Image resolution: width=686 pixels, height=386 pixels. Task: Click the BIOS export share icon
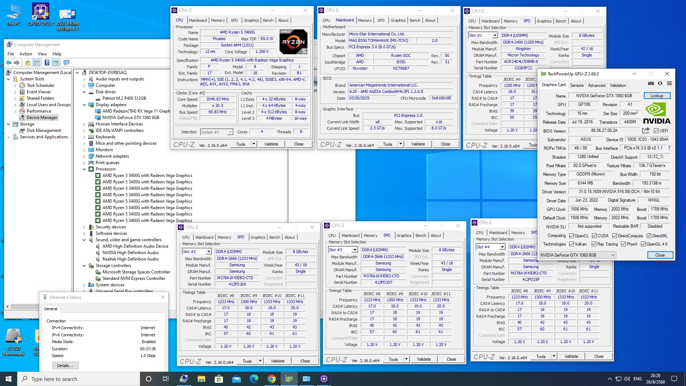click(645, 130)
